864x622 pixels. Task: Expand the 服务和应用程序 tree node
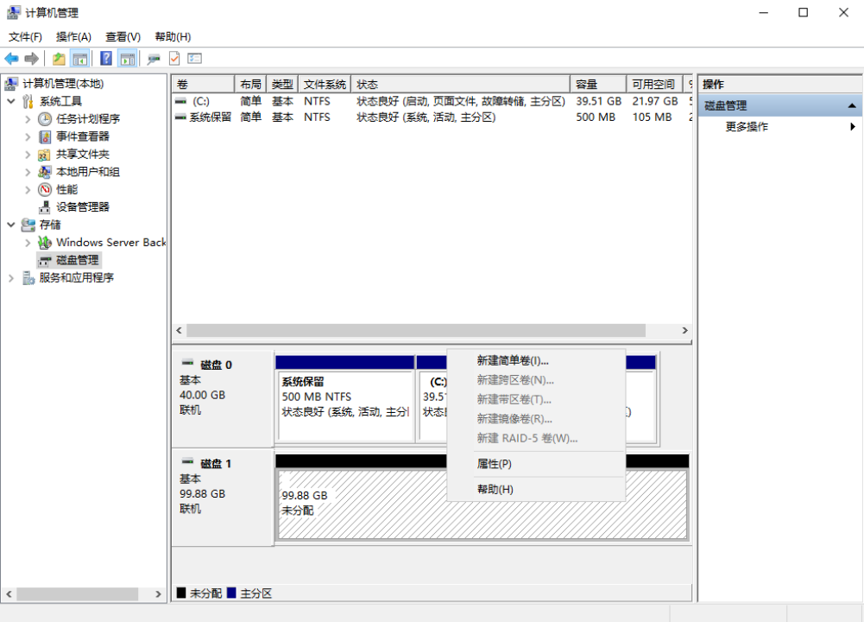11,278
